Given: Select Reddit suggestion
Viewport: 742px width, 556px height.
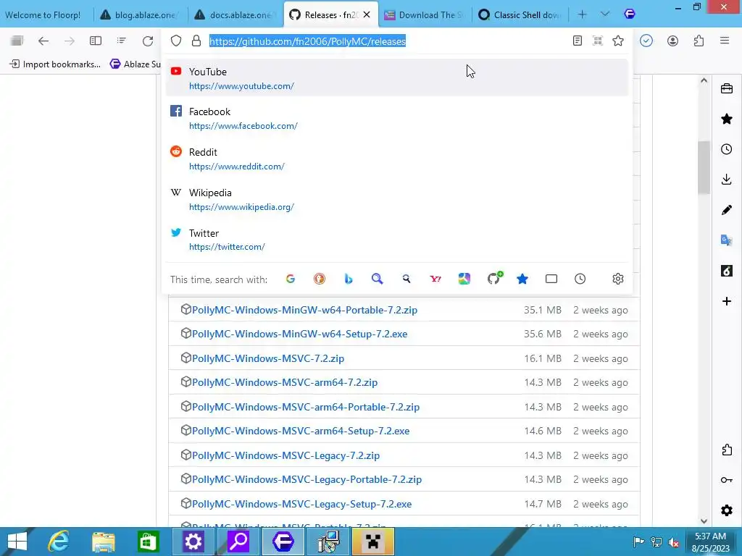Looking at the screenshot, I should (396, 159).
